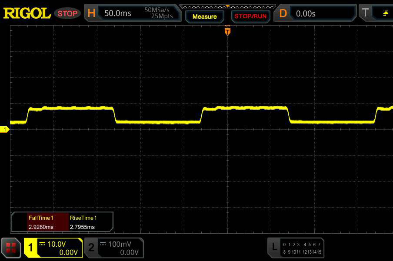Open trigger settings via T icon
Image resolution: width=393 pixels, height=261 pixels.
click(366, 13)
